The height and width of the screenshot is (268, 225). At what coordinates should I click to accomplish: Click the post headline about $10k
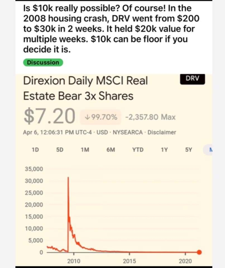(111, 29)
